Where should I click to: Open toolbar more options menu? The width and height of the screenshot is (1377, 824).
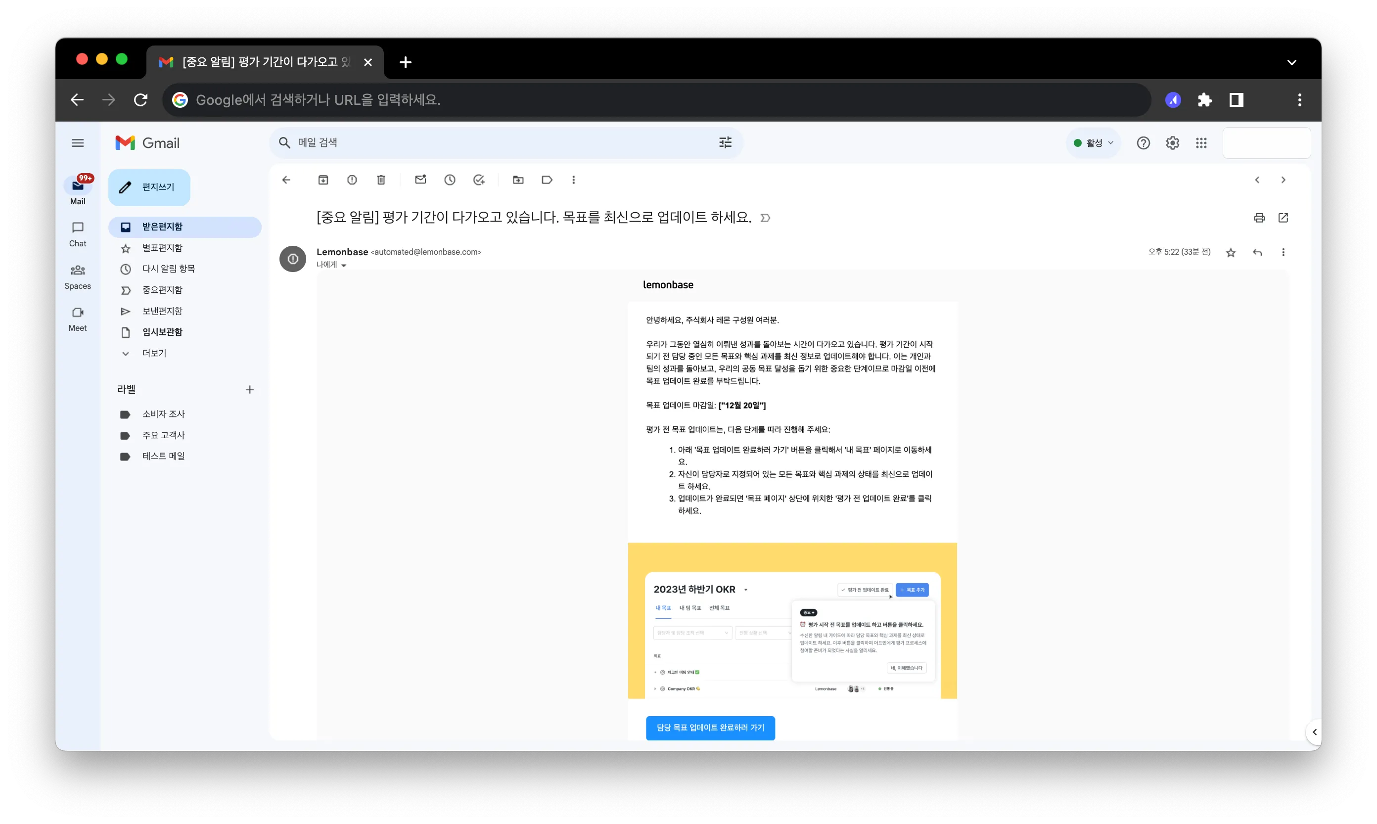[x=574, y=180]
